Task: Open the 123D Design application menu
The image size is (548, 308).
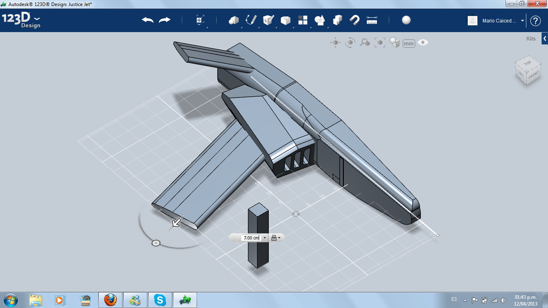Action: (21, 20)
